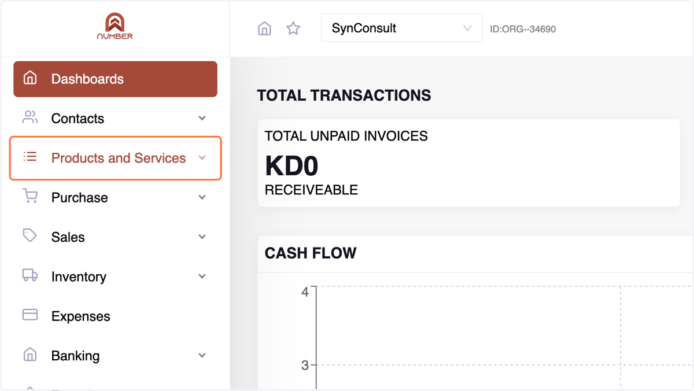This screenshot has height=391, width=694.
Task: Click the Inventory truck icon
Action: tap(30, 275)
